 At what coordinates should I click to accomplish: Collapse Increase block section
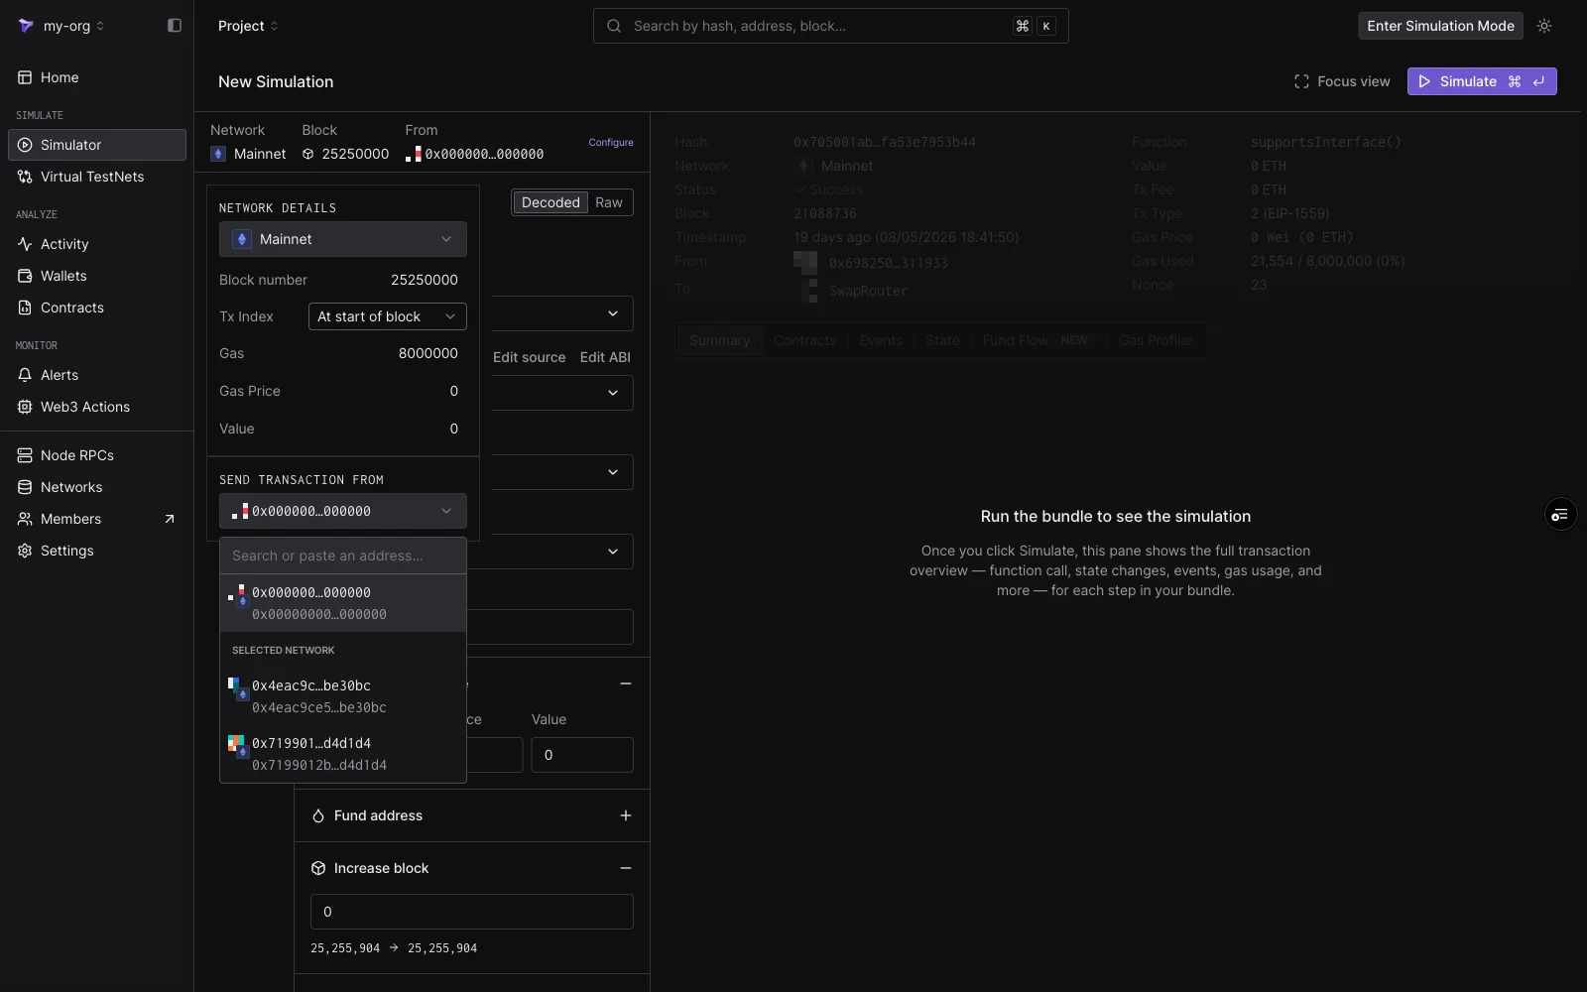(626, 868)
